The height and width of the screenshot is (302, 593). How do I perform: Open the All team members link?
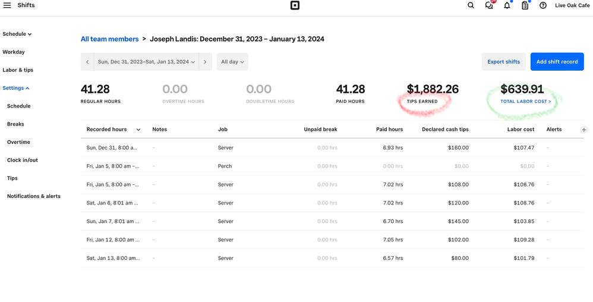(x=109, y=39)
